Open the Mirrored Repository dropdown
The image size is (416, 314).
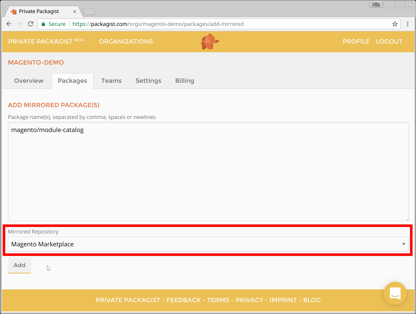208,244
